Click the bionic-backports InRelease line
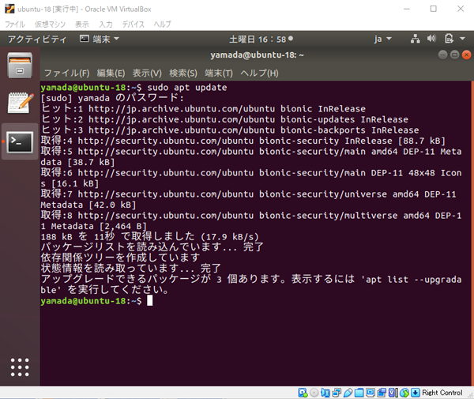474x399 pixels. 230,130
